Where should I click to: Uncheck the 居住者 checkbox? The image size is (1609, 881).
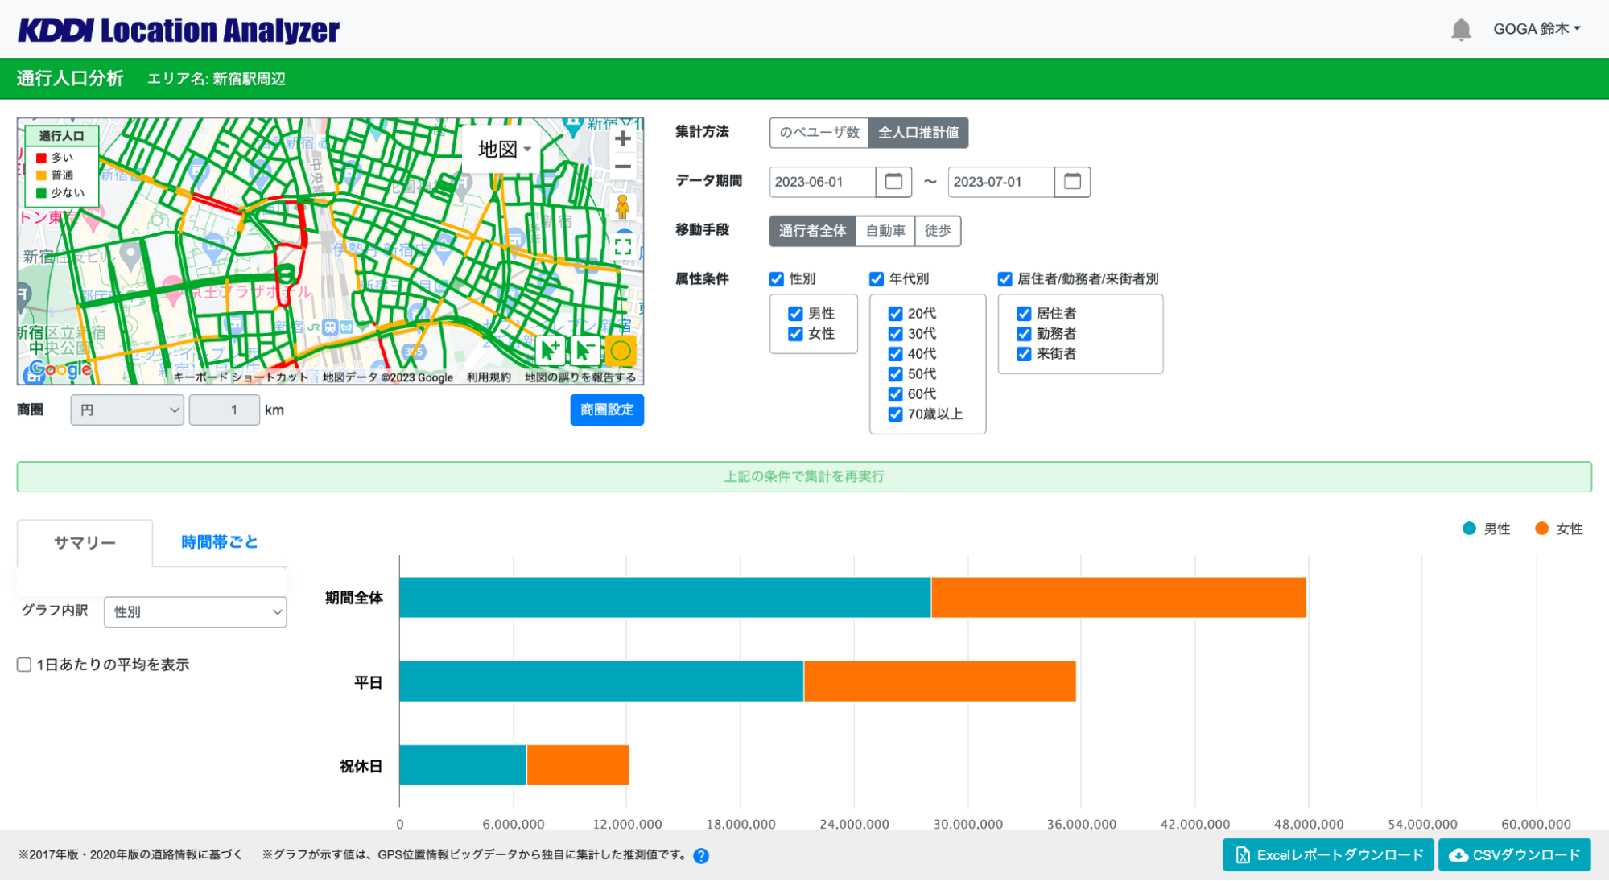point(1024,314)
